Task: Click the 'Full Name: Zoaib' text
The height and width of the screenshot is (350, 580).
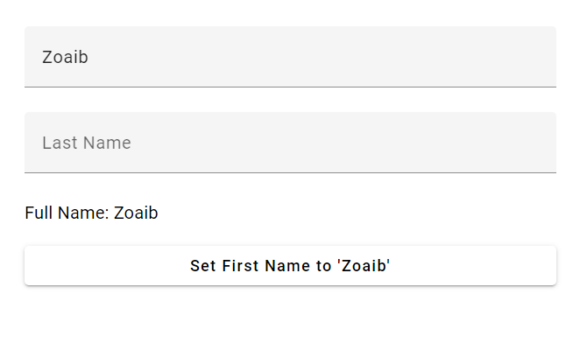Action: 91,213
